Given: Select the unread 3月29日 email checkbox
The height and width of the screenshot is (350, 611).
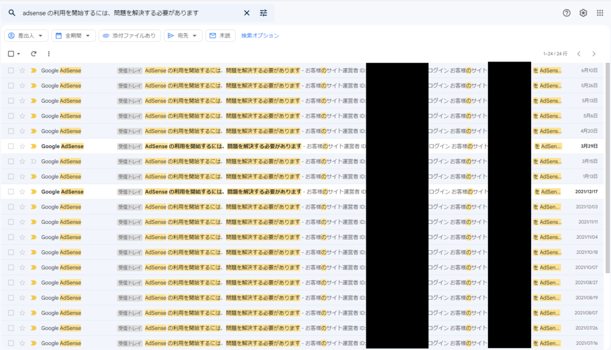Looking at the screenshot, I should tap(11, 146).
